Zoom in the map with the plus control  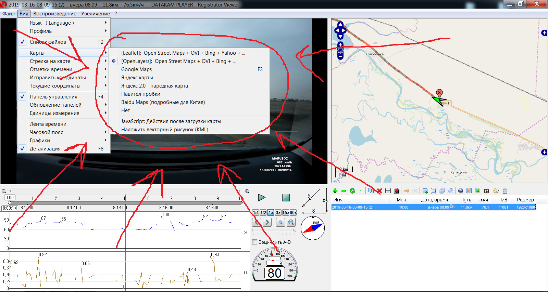point(340,45)
